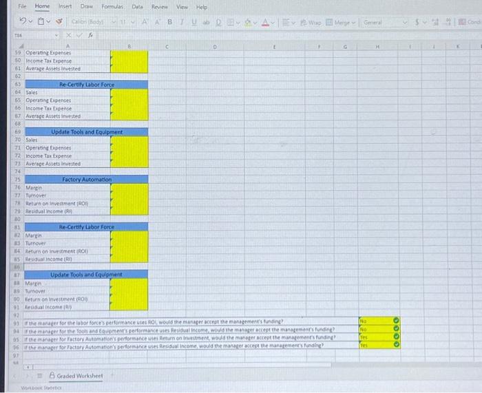This screenshot has height=393, width=482.
Task: Click yellow cell beside Return on Investment row 78
Action: pyautogui.click(x=129, y=203)
